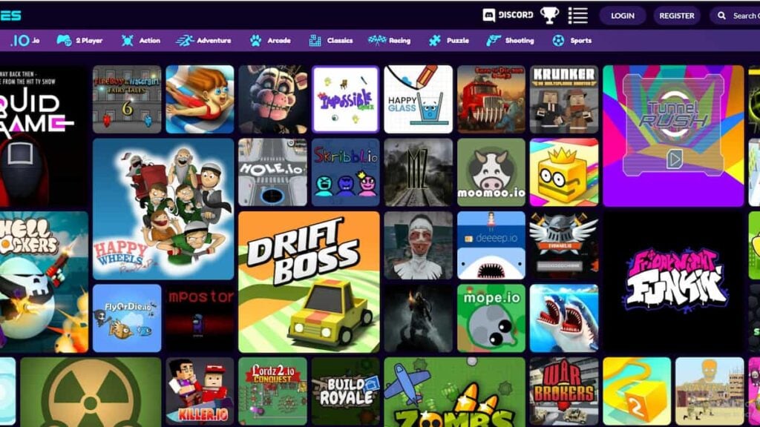Play Shell Shockers
Image resolution: width=760 pixels, height=427 pixels.
coord(44,282)
